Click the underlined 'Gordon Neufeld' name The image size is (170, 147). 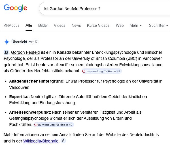tap(25, 52)
